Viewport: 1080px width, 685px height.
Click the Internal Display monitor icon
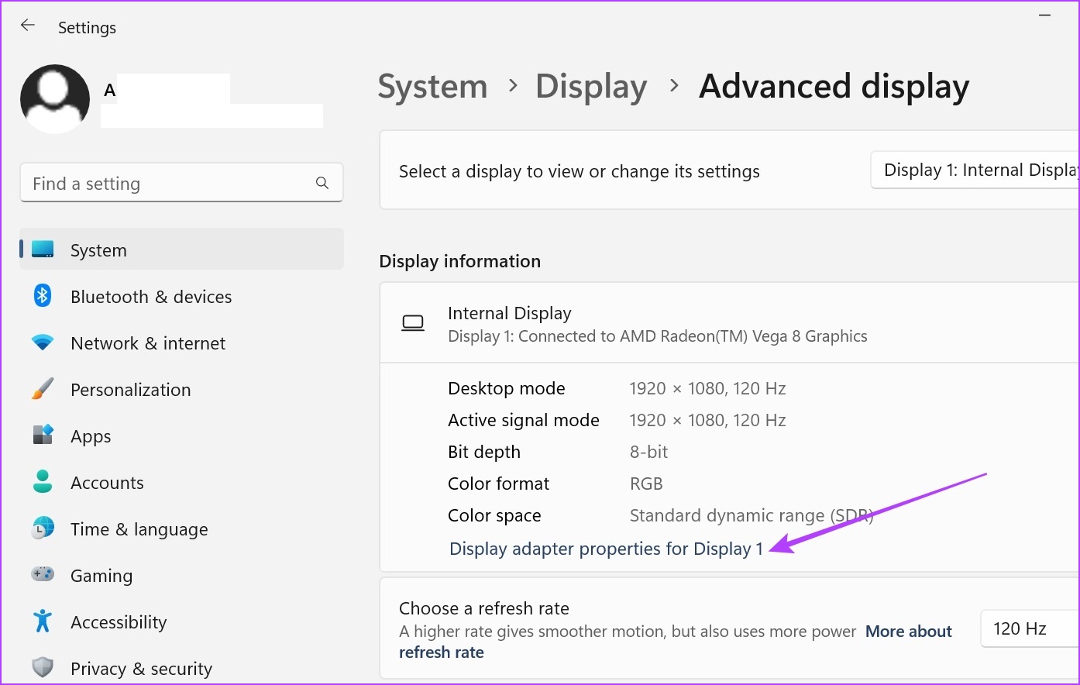click(x=413, y=322)
